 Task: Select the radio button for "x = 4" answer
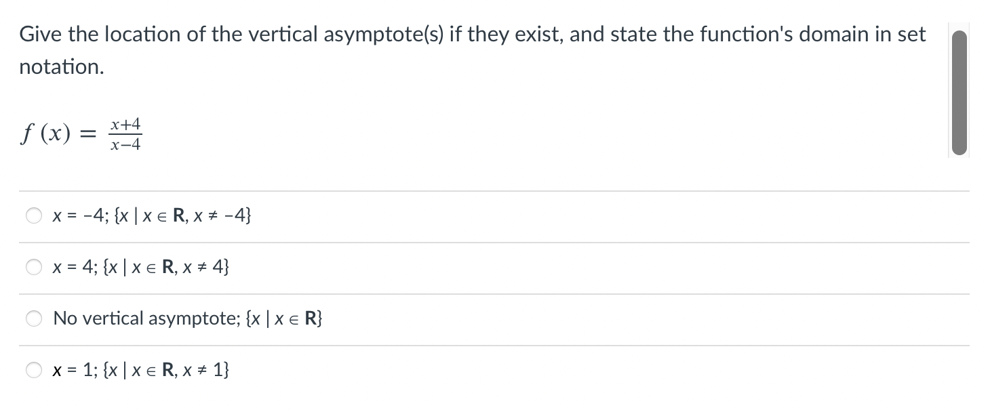click(33, 267)
